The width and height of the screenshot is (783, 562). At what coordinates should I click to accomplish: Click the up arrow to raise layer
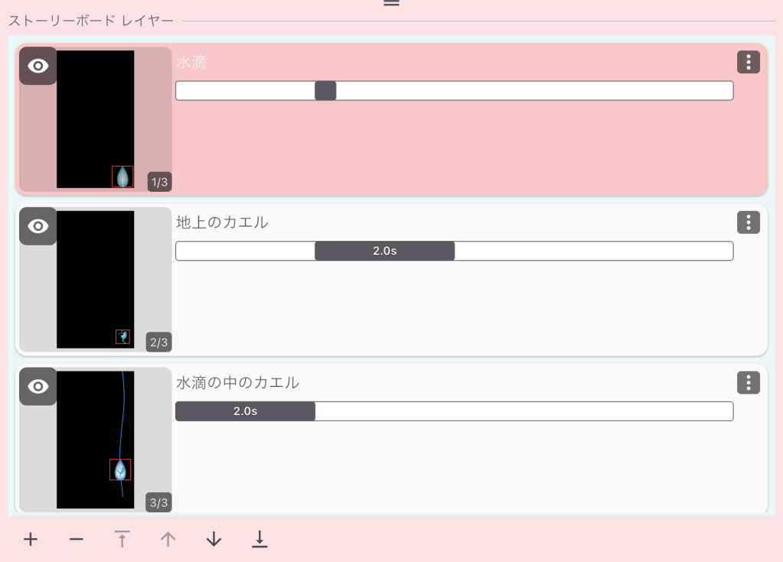(168, 540)
